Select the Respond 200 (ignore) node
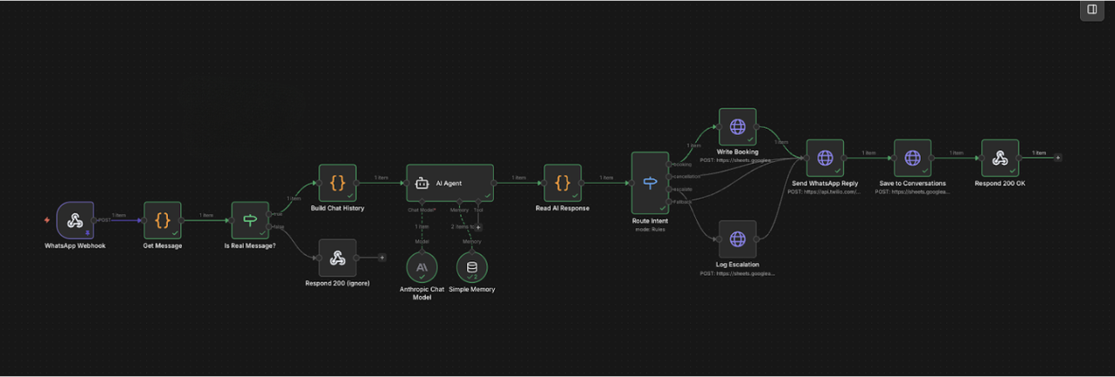Viewport: 1115px width, 377px height. (x=337, y=258)
